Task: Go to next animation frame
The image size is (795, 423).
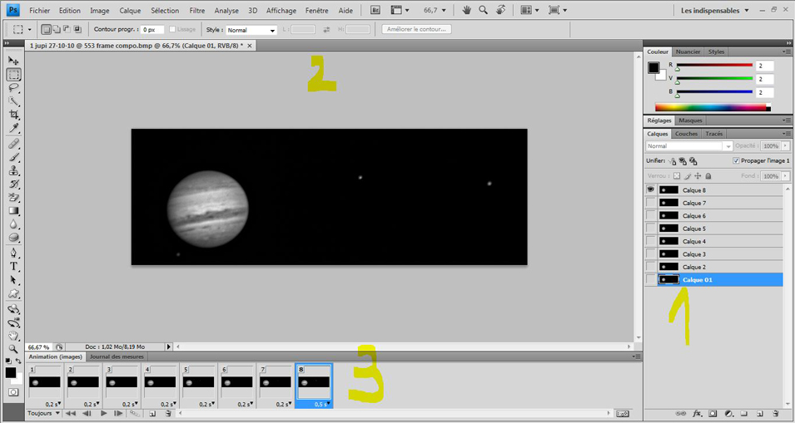Action: click(118, 413)
